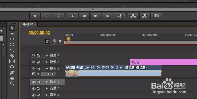Image resolution: width=197 pixels, height=99 pixels.
Task: Collapse the 视频 1 track
Action: [x=47, y=69]
